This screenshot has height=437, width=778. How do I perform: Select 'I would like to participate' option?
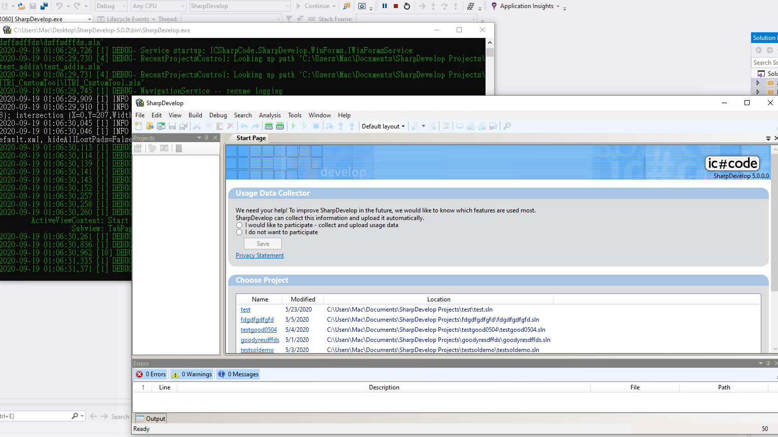pyautogui.click(x=239, y=225)
